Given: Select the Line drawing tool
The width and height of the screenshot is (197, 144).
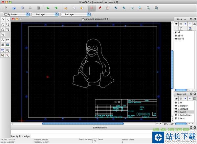Looking at the screenshot, I should [8, 20].
